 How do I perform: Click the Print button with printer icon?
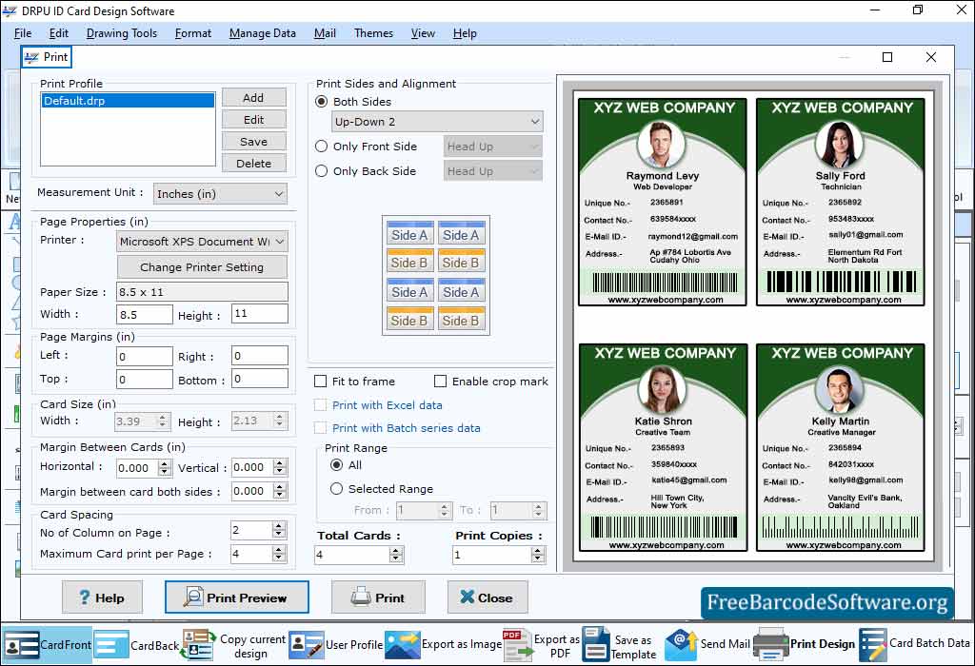point(378,597)
